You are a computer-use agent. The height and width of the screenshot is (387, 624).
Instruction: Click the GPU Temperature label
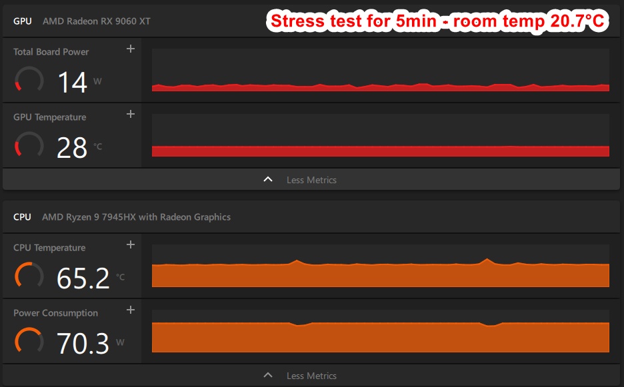tap(50, 117)
